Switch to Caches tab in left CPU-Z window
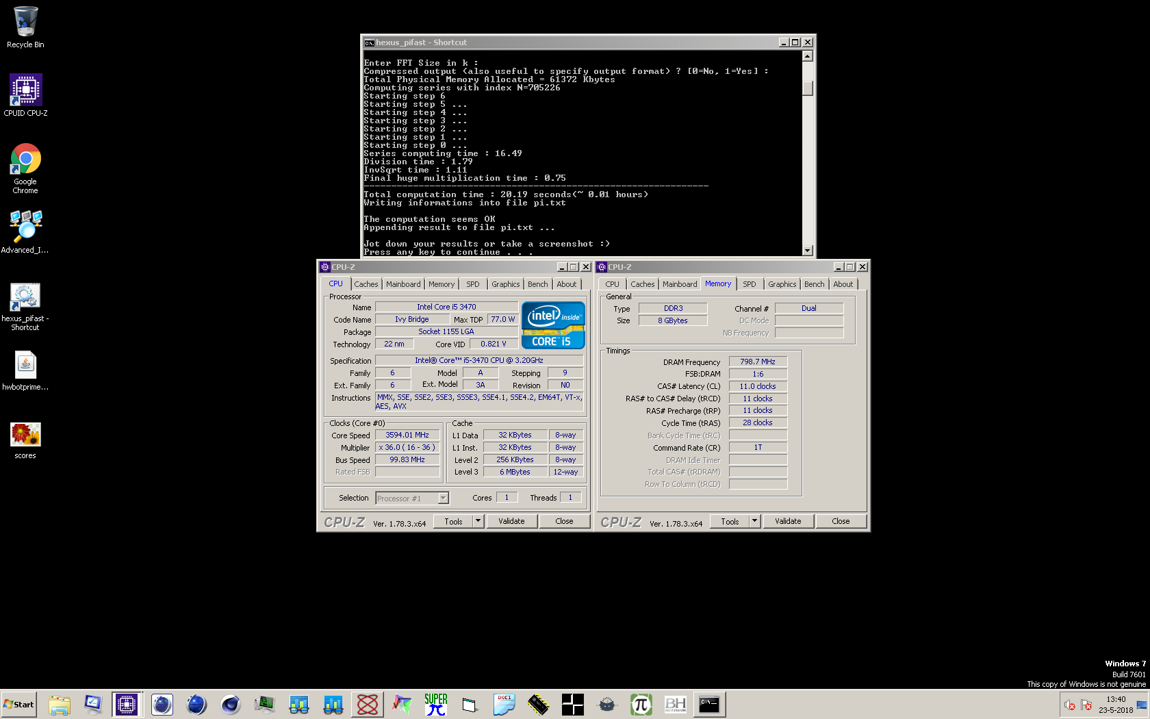 tap(366, 284)
